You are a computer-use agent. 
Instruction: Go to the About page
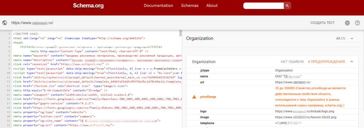212,6
